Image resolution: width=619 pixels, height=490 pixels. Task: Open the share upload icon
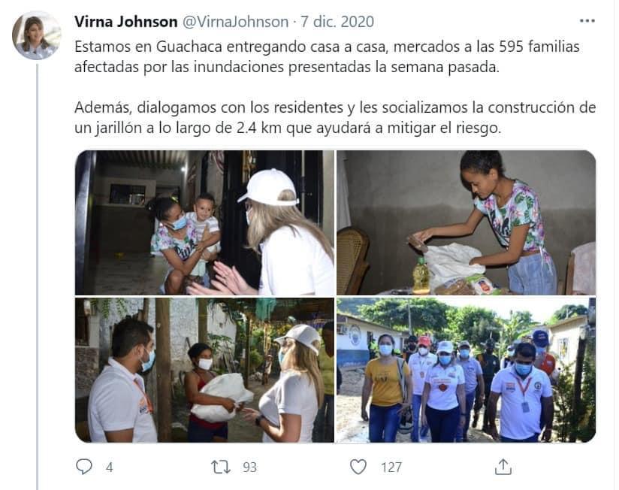tap(503, 467)
